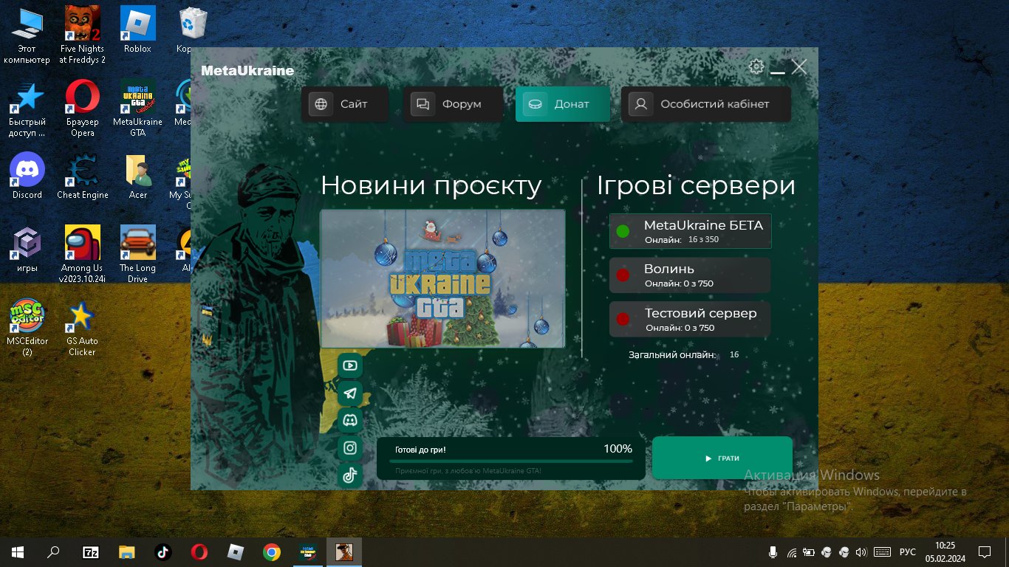The width and height of the screenshot is (1009, 567).
Task: Select the MetaUkraine БЕТА server
Action: click(690, 231)
